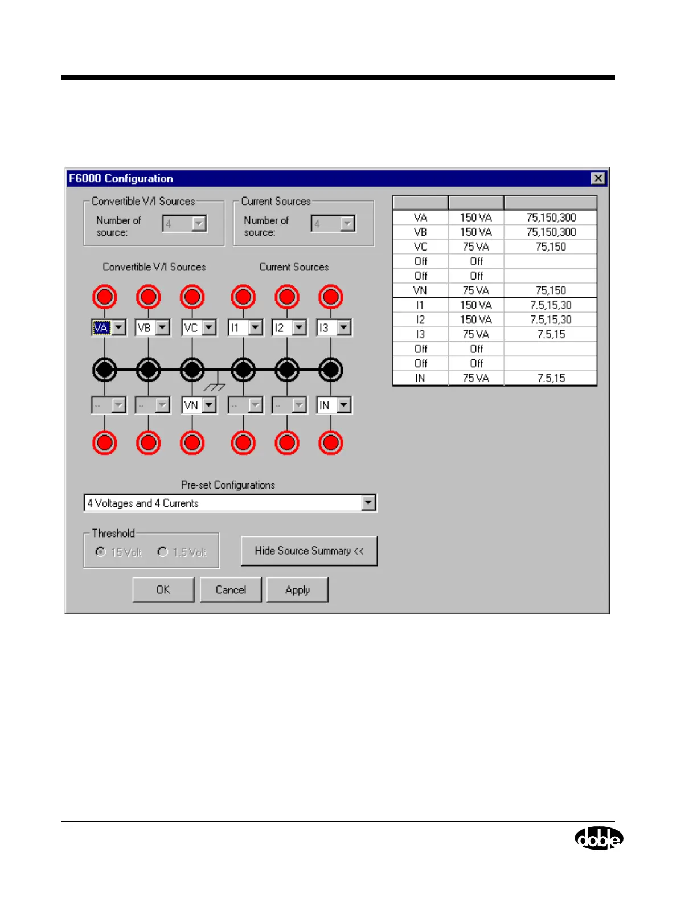Open the VC source dropdown
The height and width of the screenshot is (902, 697).
tap(209, 328)
